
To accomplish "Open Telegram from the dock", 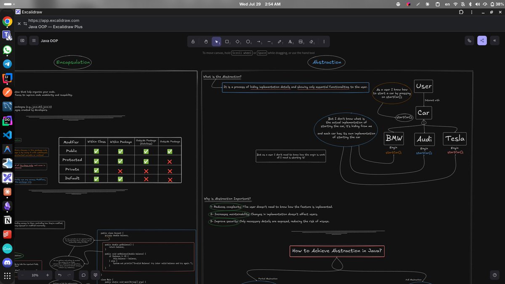I will click(x=7, y=64).
